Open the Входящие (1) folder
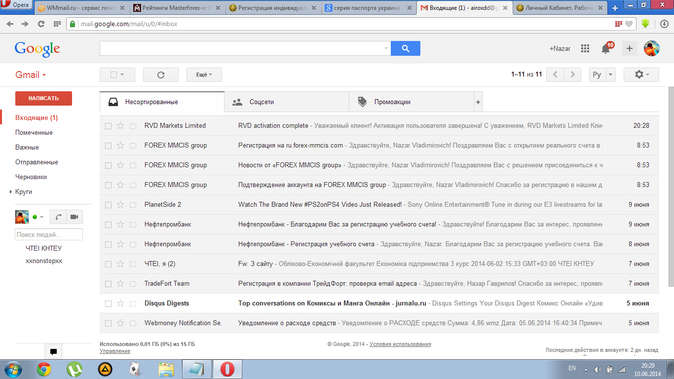 [37, 117]
